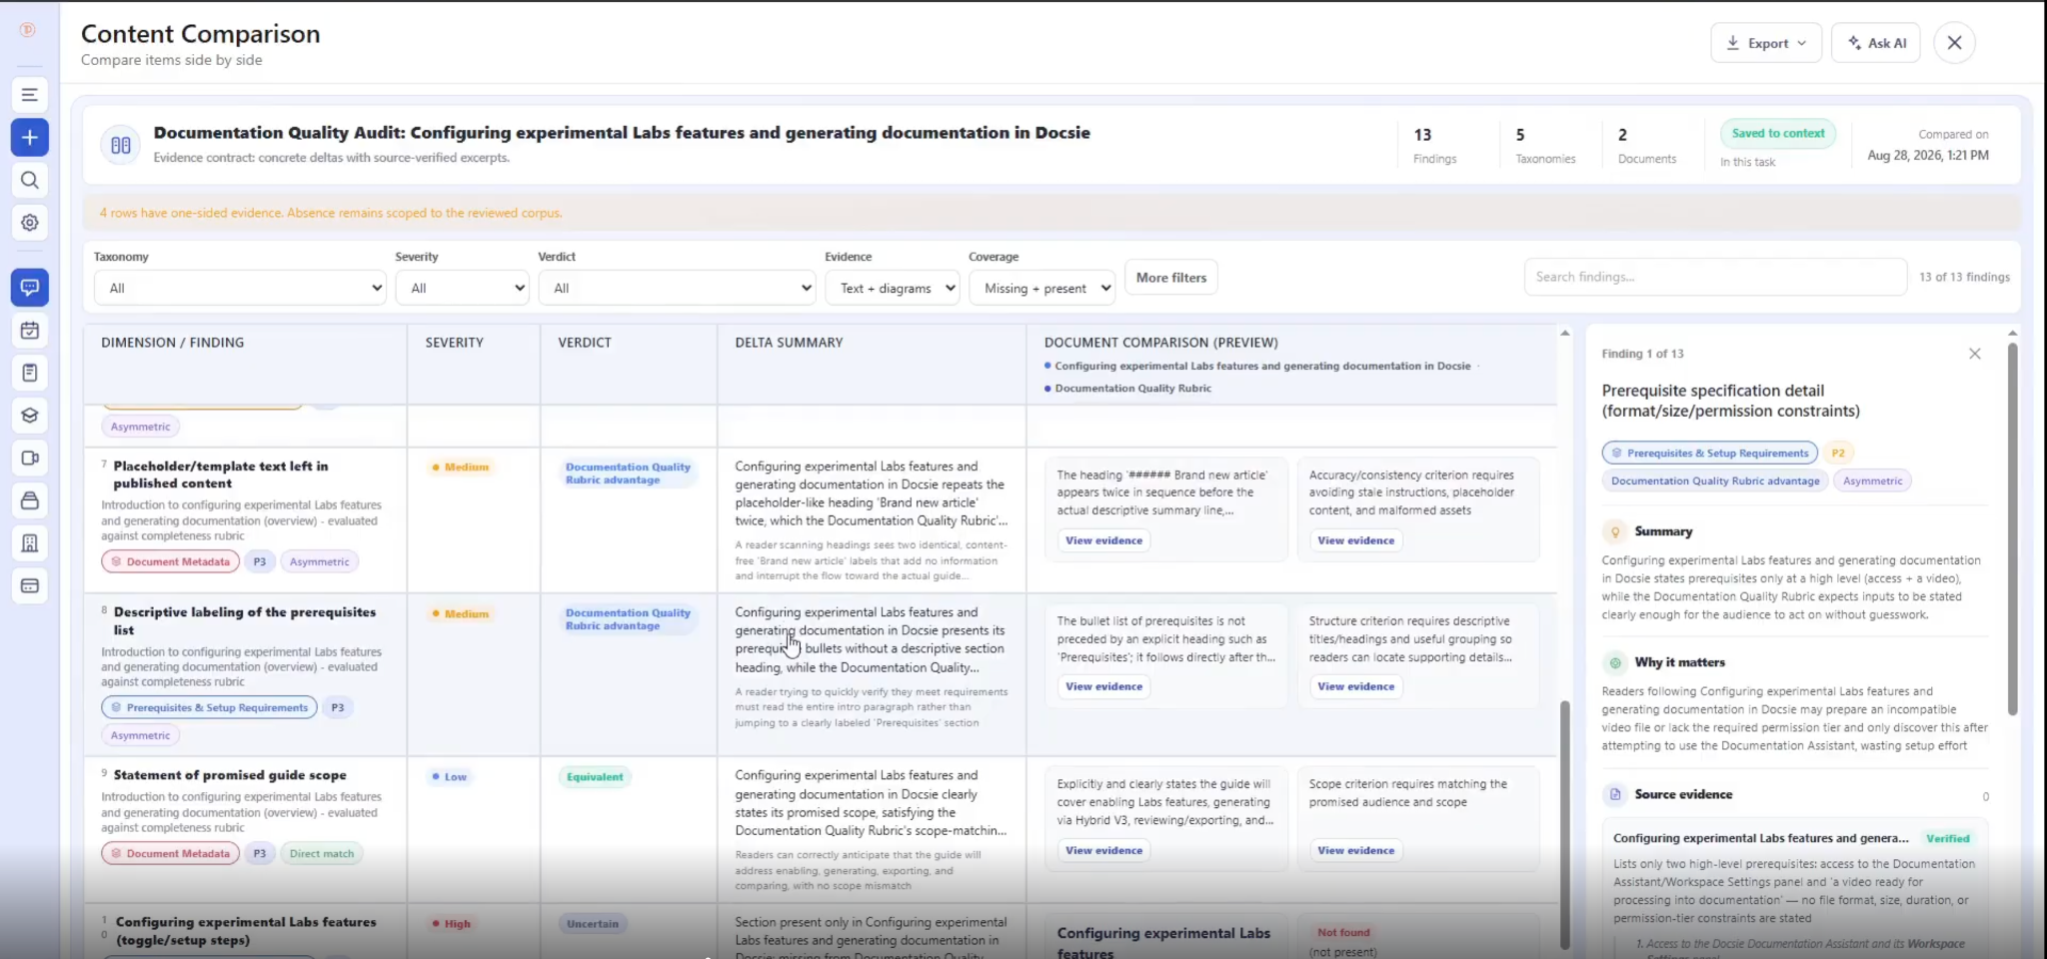
Task: Click the side-by-side compare icon beside the audit title
Action: coord(121,145)
